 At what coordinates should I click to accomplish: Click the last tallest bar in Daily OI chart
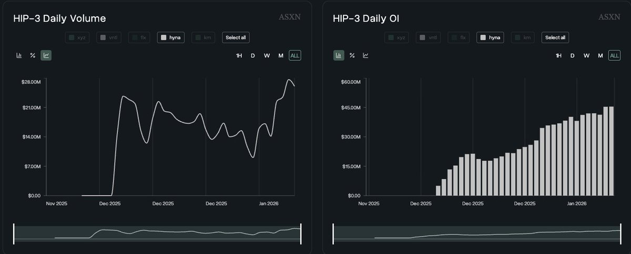pyautogui.click(x=612, y=151)
